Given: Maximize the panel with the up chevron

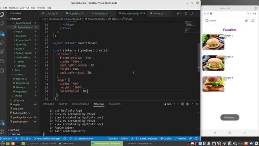Looking at the screenshot, I should [193, 104].
